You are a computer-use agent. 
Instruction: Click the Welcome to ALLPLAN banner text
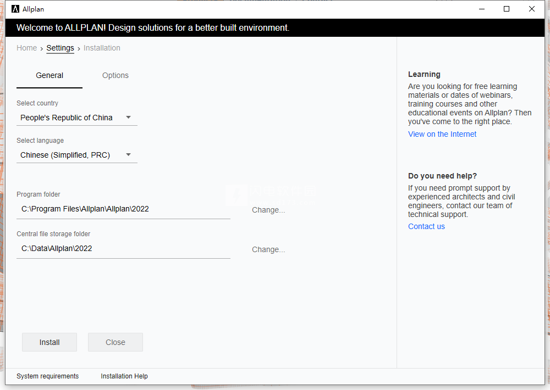[x=152, y=27]
